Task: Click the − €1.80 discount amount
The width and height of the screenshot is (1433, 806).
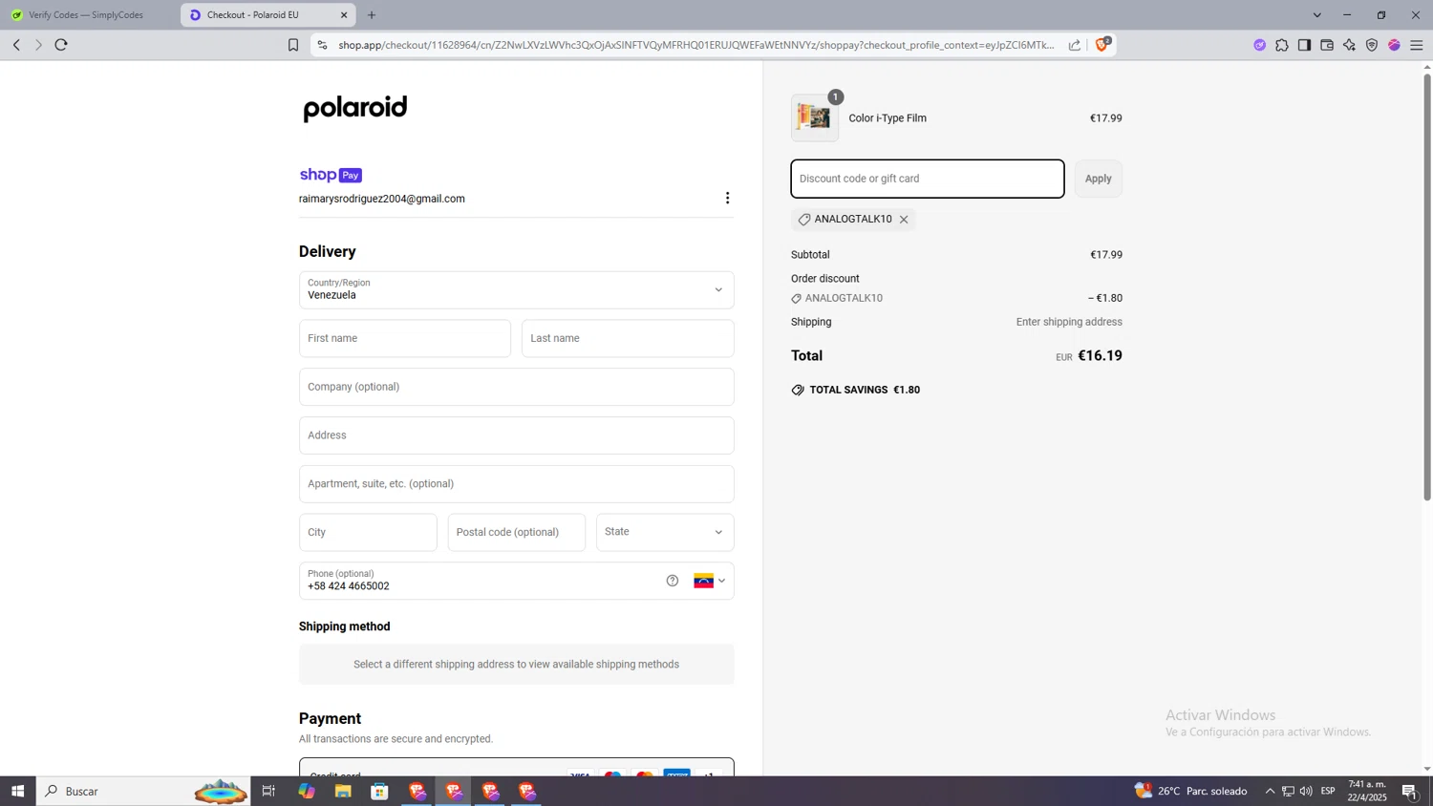Action: click(1105, 298)
